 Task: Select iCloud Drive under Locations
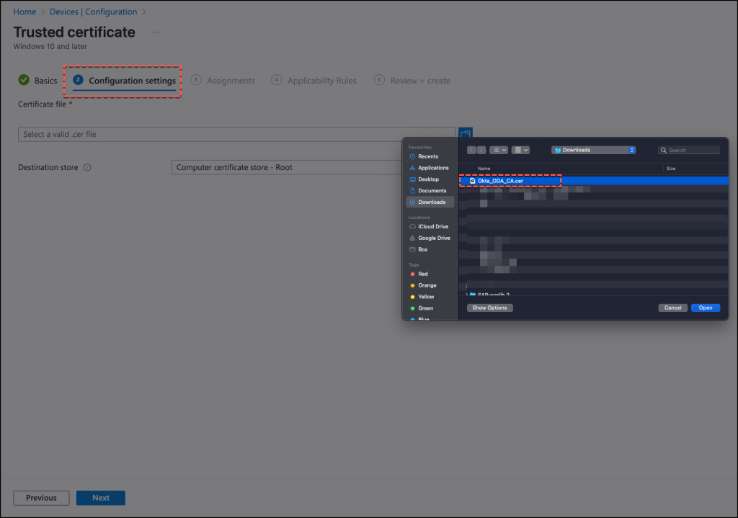pyautogui.click(x=432, y=226)
